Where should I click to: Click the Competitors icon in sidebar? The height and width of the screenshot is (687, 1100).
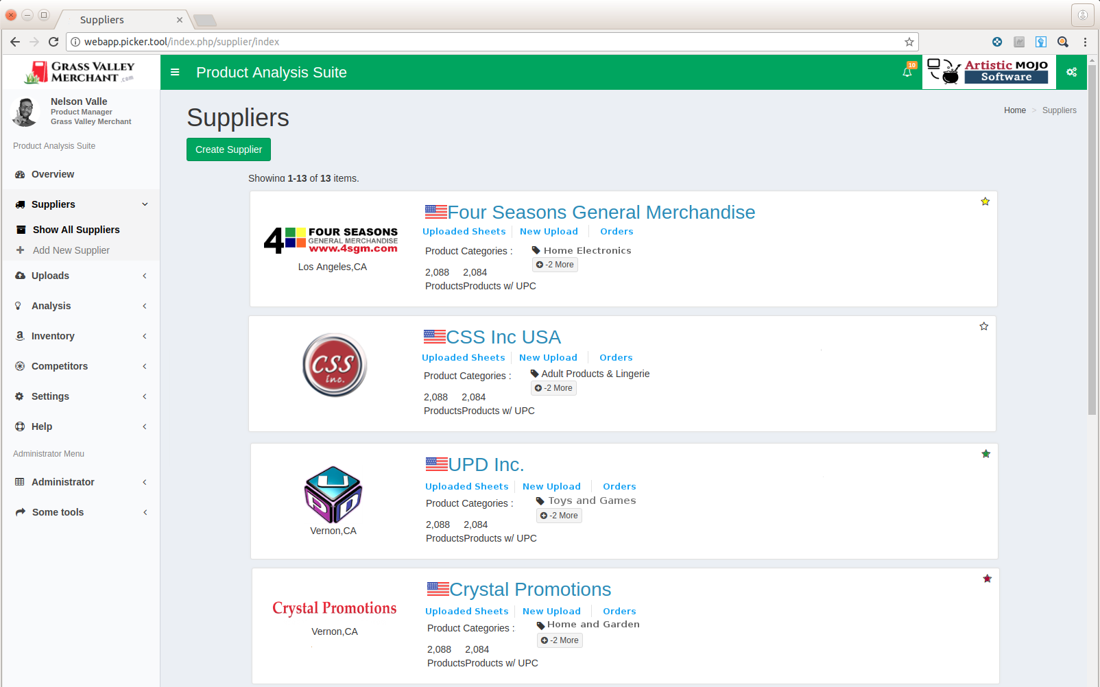pyautogui.click(x=20, y=366)
